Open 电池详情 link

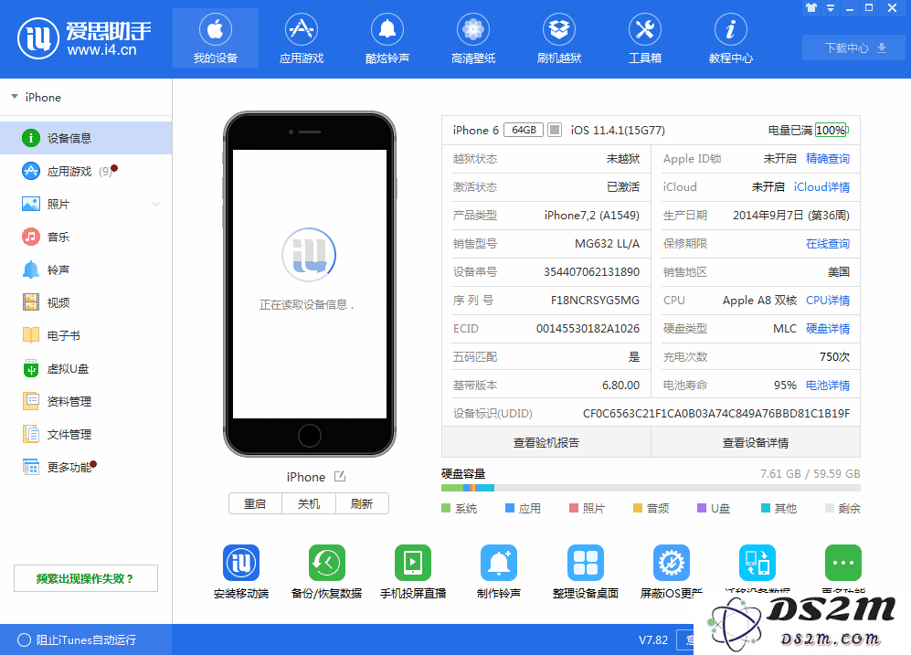point(827,385)
